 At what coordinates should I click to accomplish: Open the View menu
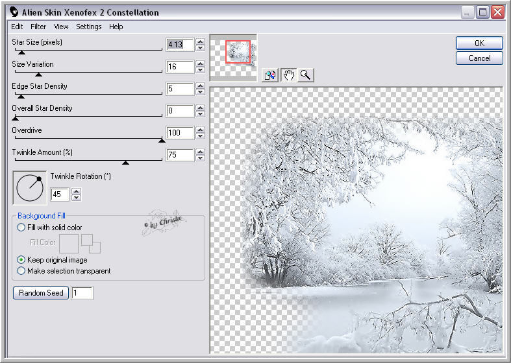[x=61, y=27]
